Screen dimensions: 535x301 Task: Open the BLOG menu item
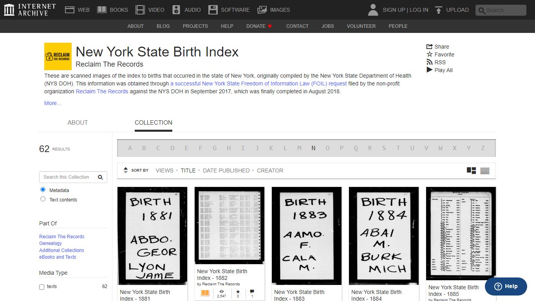(163, 26)
